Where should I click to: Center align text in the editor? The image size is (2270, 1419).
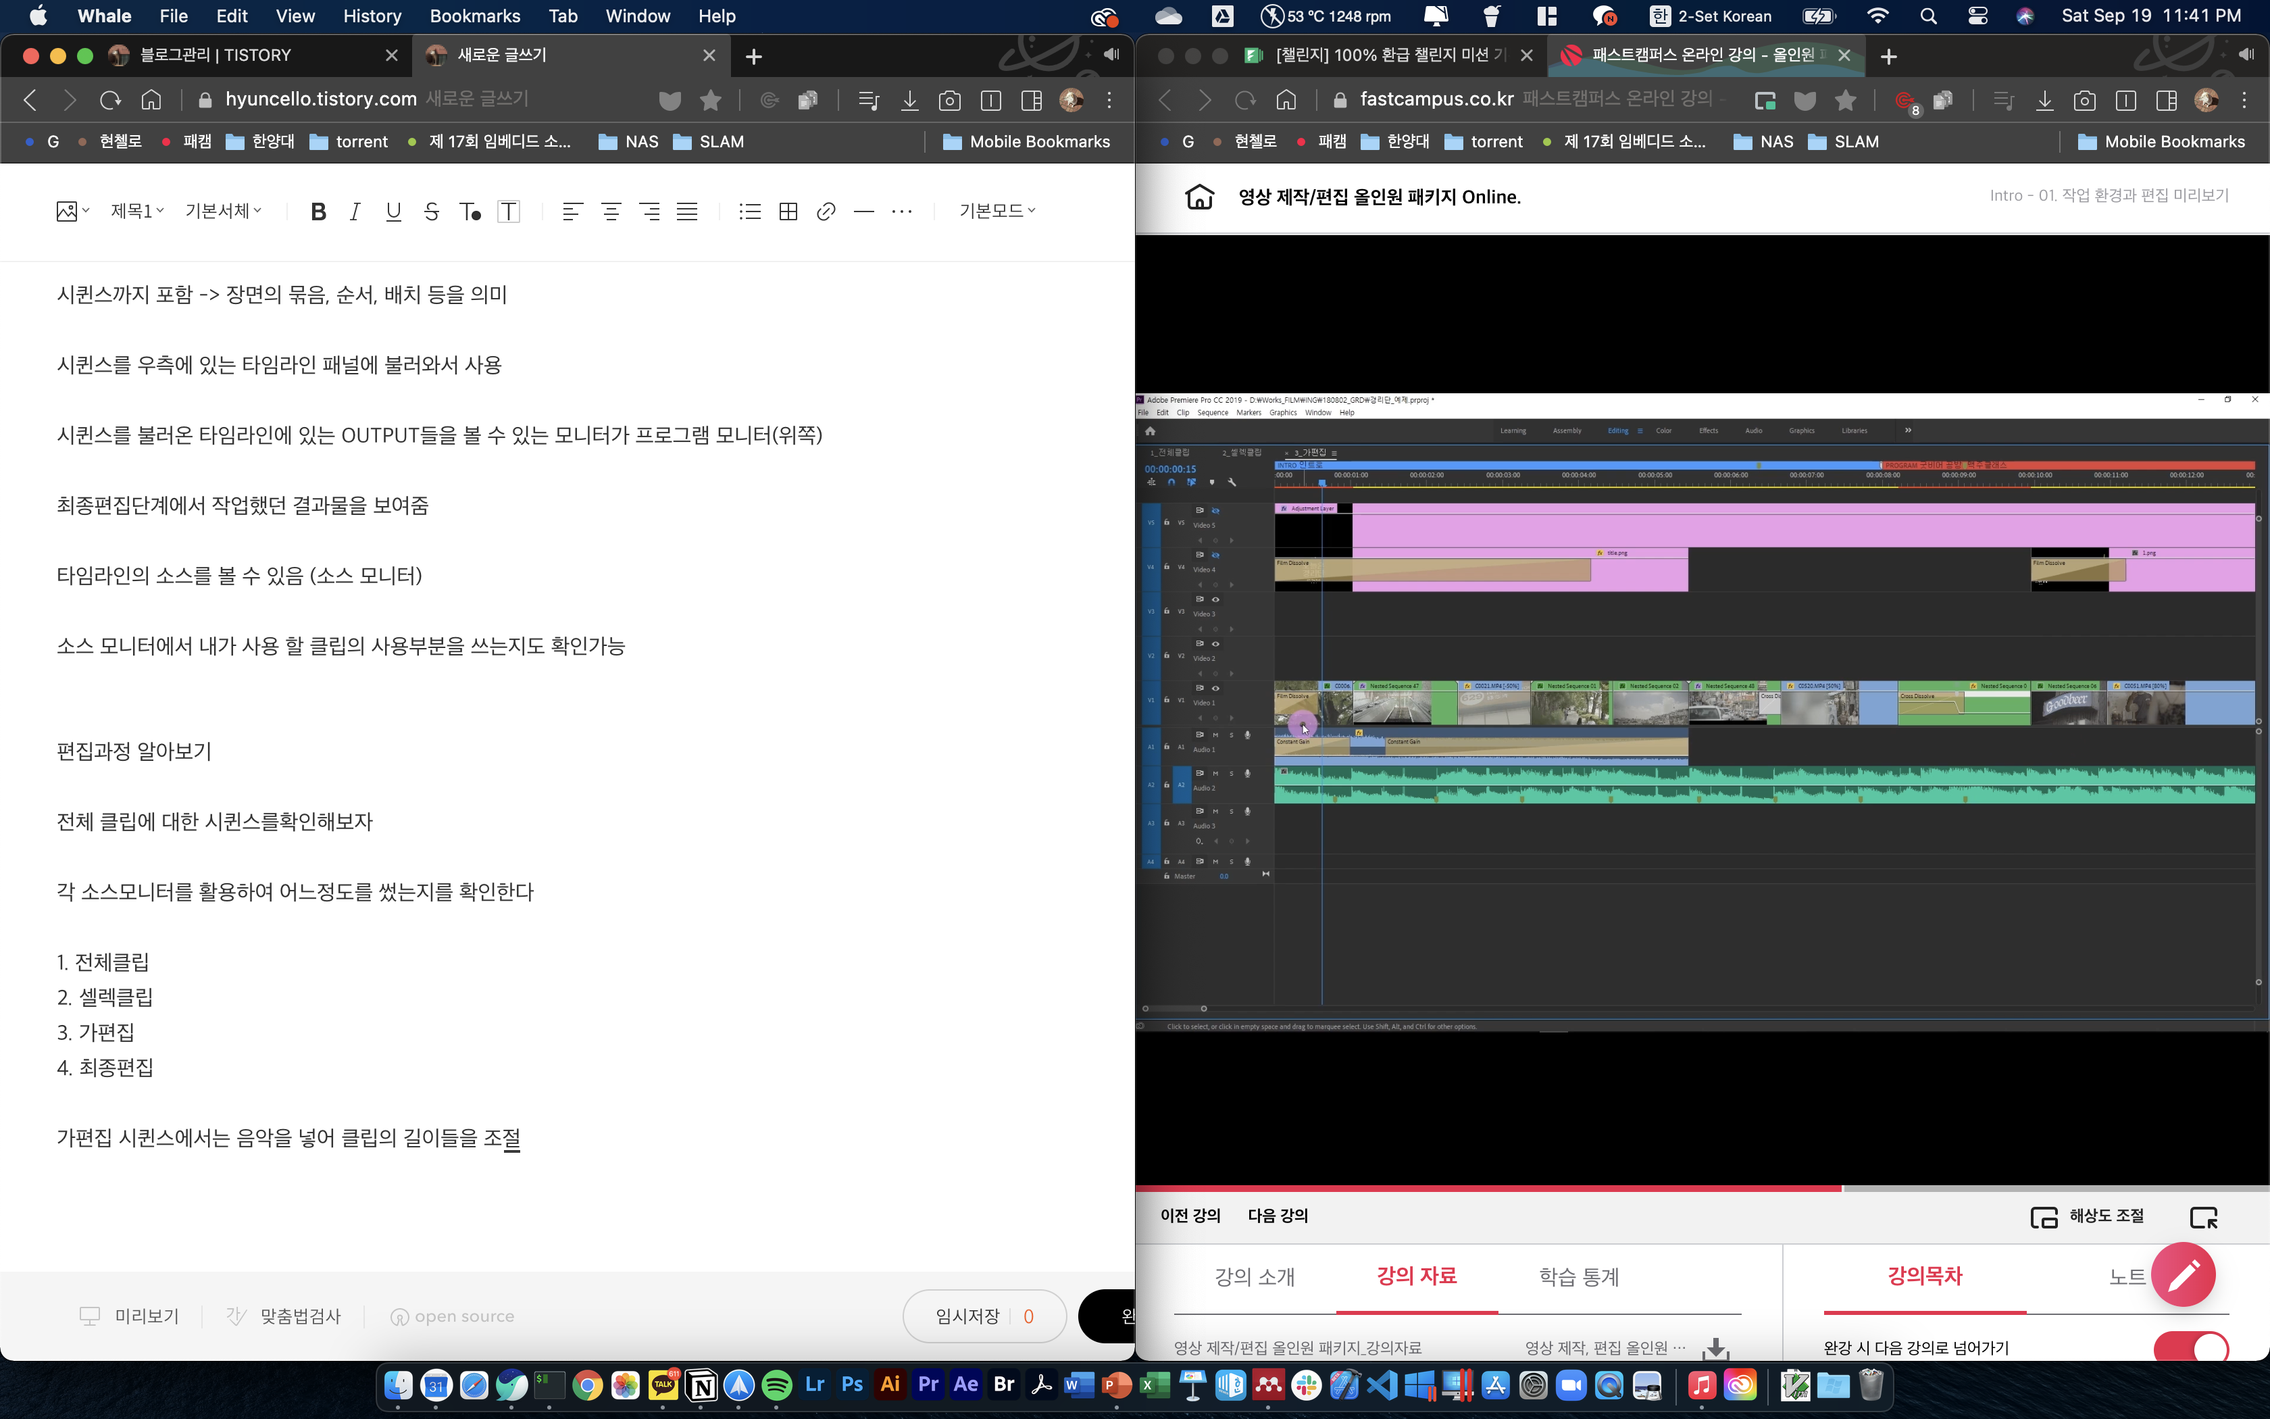coord(611,212)
